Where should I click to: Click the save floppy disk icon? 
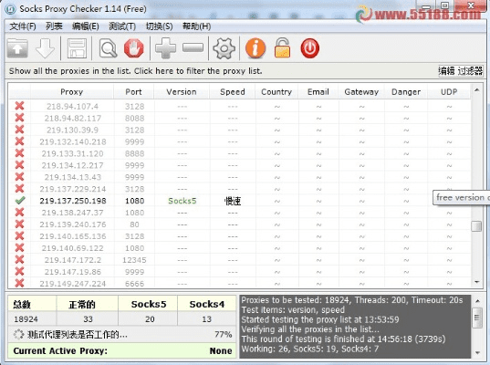tap(77, 48)
